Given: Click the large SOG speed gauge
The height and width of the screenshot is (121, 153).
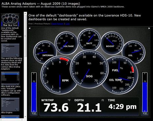Looking at the screenshot, I should pos(89,69).
